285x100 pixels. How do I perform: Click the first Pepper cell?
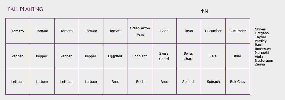point(18,56)
